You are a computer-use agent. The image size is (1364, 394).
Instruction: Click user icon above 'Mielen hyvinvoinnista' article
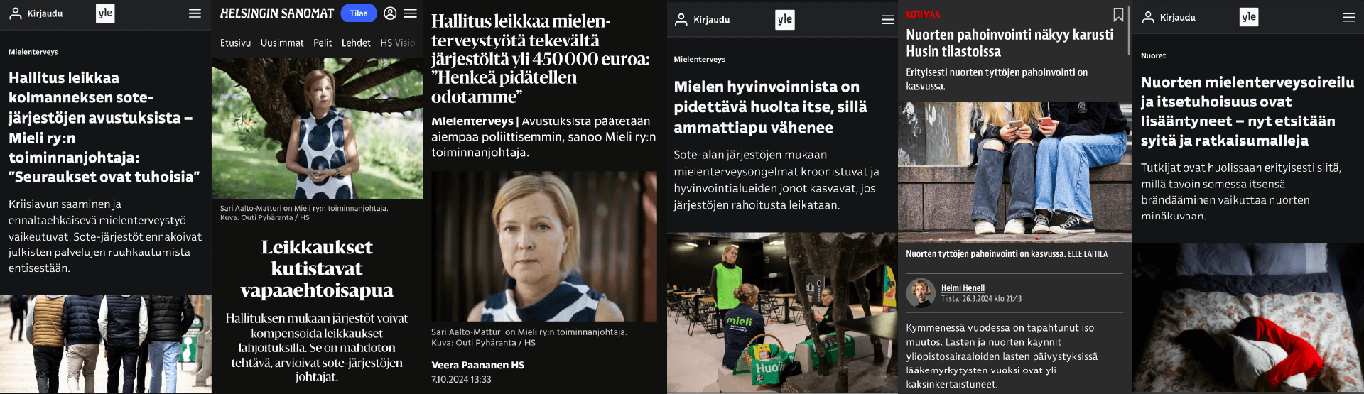tap(681, 19)
